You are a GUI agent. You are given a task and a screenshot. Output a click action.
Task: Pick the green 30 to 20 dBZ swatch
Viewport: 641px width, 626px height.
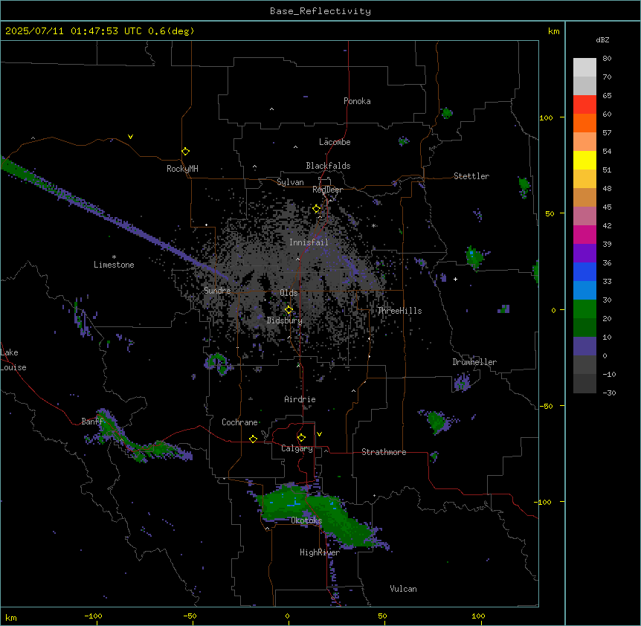pyautogui.click(x=584, y=309)
